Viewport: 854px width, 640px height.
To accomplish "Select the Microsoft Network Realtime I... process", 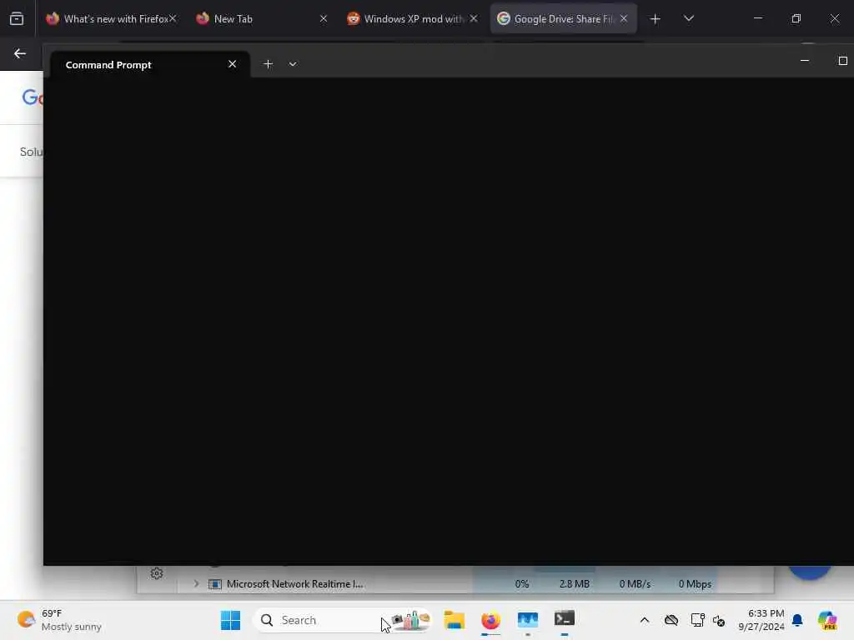I will coord(294,584).
